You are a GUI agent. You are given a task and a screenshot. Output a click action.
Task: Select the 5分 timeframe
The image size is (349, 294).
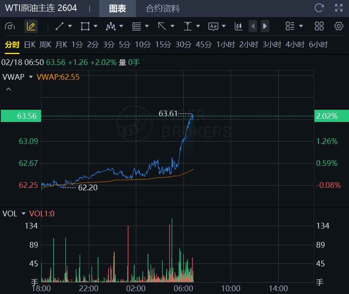click(124, 44)
